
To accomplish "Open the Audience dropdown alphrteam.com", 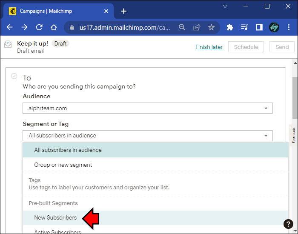I will (x=148, y=108).
